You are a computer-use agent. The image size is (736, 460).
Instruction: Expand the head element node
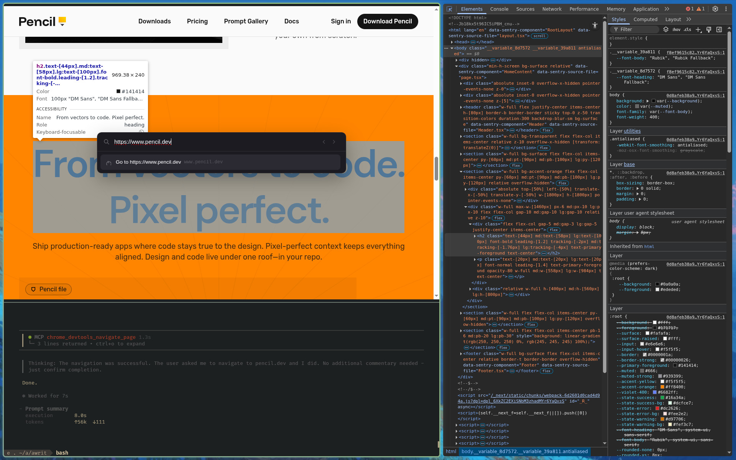click(452, 42)
